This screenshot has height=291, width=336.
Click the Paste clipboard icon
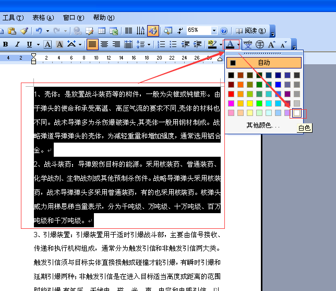pyautogui.click(x=12, y=31)
